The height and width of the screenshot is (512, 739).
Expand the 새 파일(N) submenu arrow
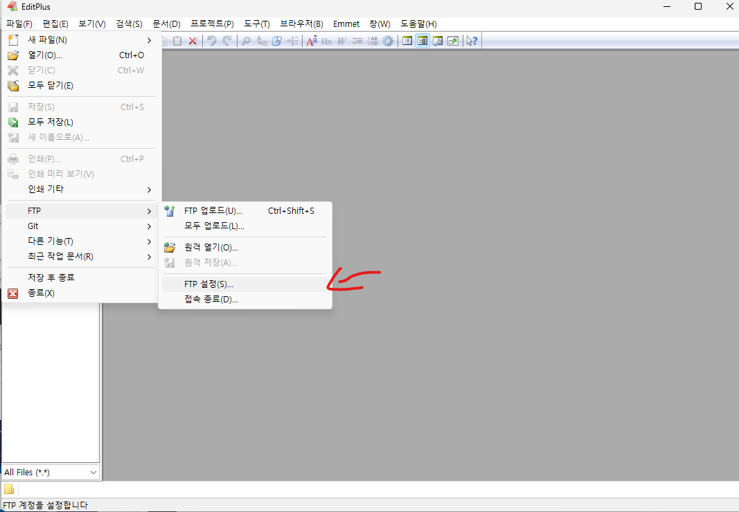pyautogui.click(x=149, y=41)
